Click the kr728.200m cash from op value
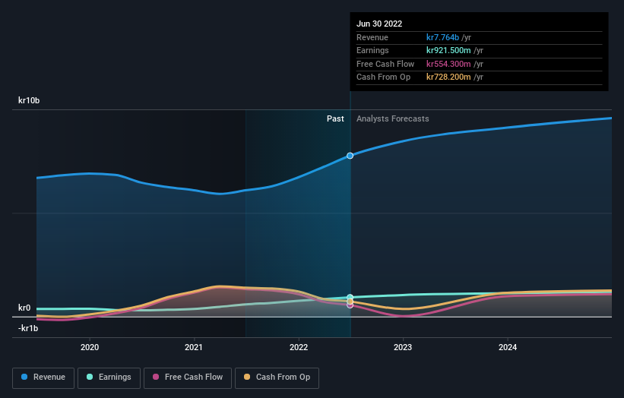624x398 pixels. (448, 77)
